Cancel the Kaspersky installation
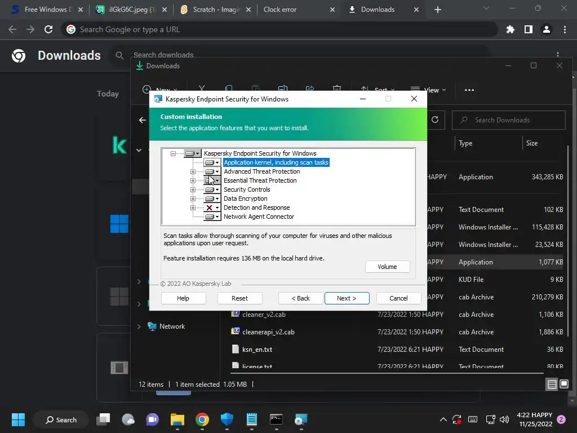Viewport: 577px width, 433px height. (398, 298)
